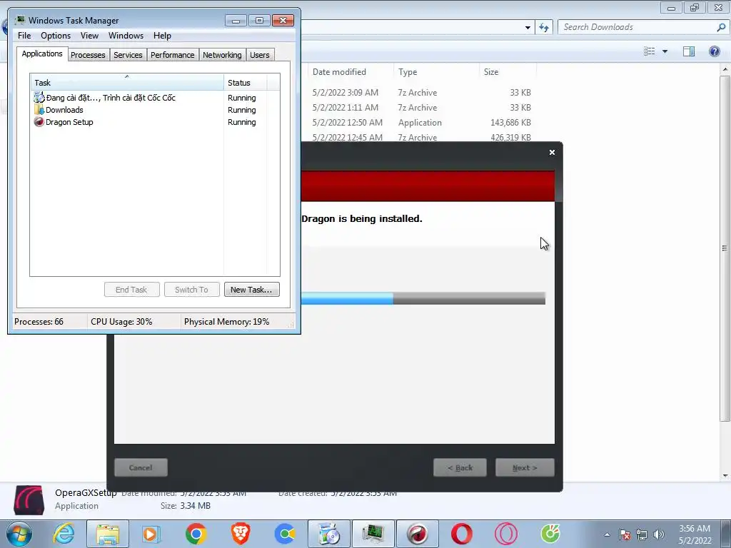Open the Options menu in Task Manager
Image resolution: width=731 pixels, height=548 pixels.
[x=56, y=36]
